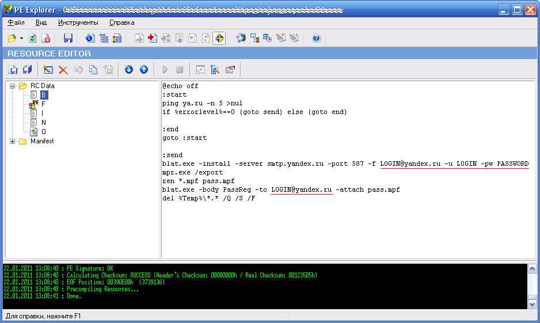The width and height of the screenshot is (540, 323).
Task: Click the log panel scroll up arrow
Action: click(x=532, y=269)
